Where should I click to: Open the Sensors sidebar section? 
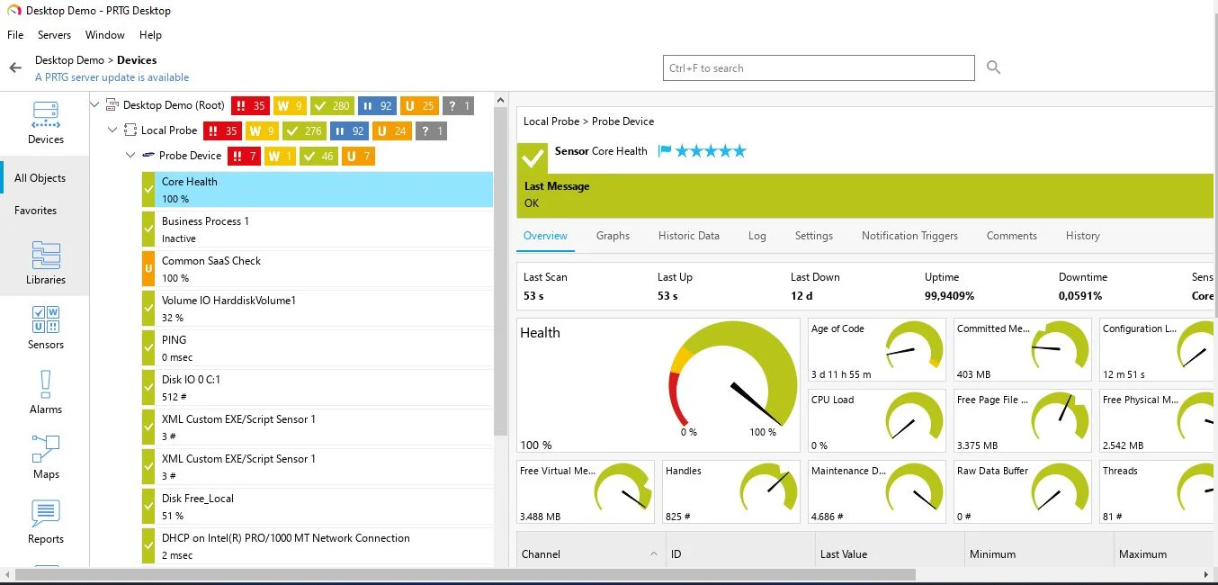45,328
